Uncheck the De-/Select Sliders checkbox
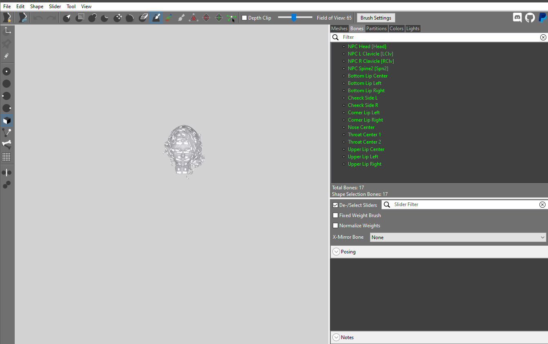548x344 pixels. tap(335, 205)
